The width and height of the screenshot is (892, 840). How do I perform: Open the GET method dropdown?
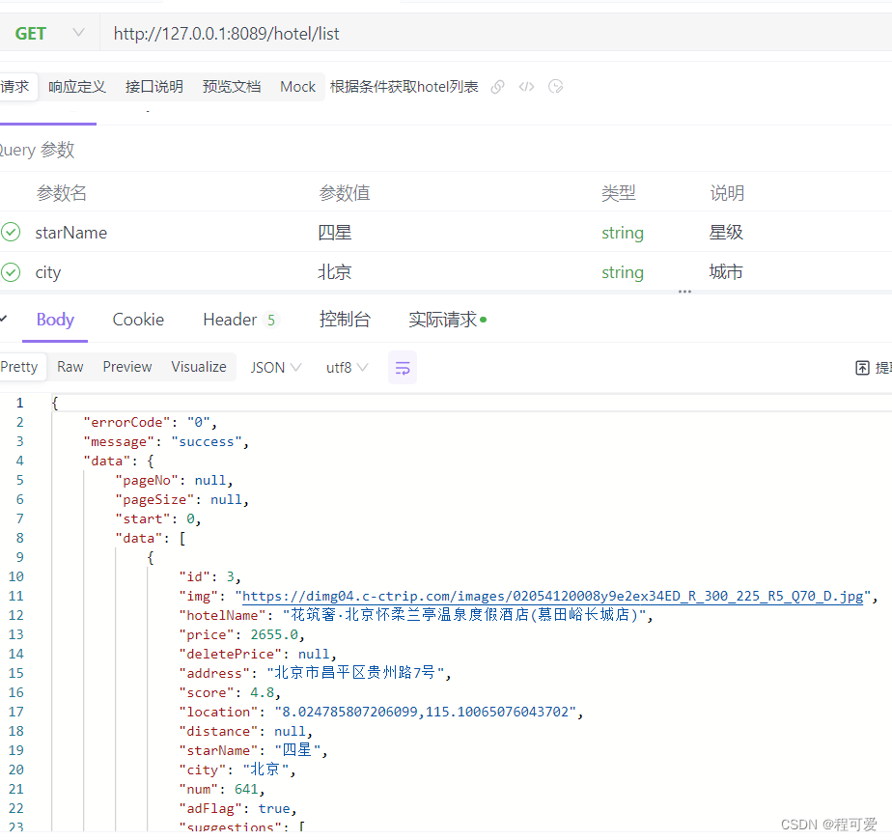tap(49, 33)
